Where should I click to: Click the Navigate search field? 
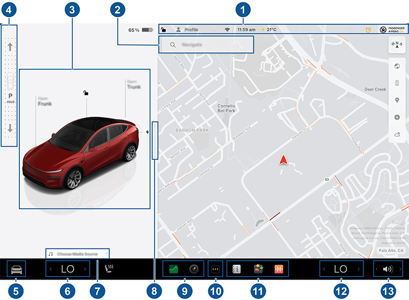pyautogui.click(x=205, y=45)
